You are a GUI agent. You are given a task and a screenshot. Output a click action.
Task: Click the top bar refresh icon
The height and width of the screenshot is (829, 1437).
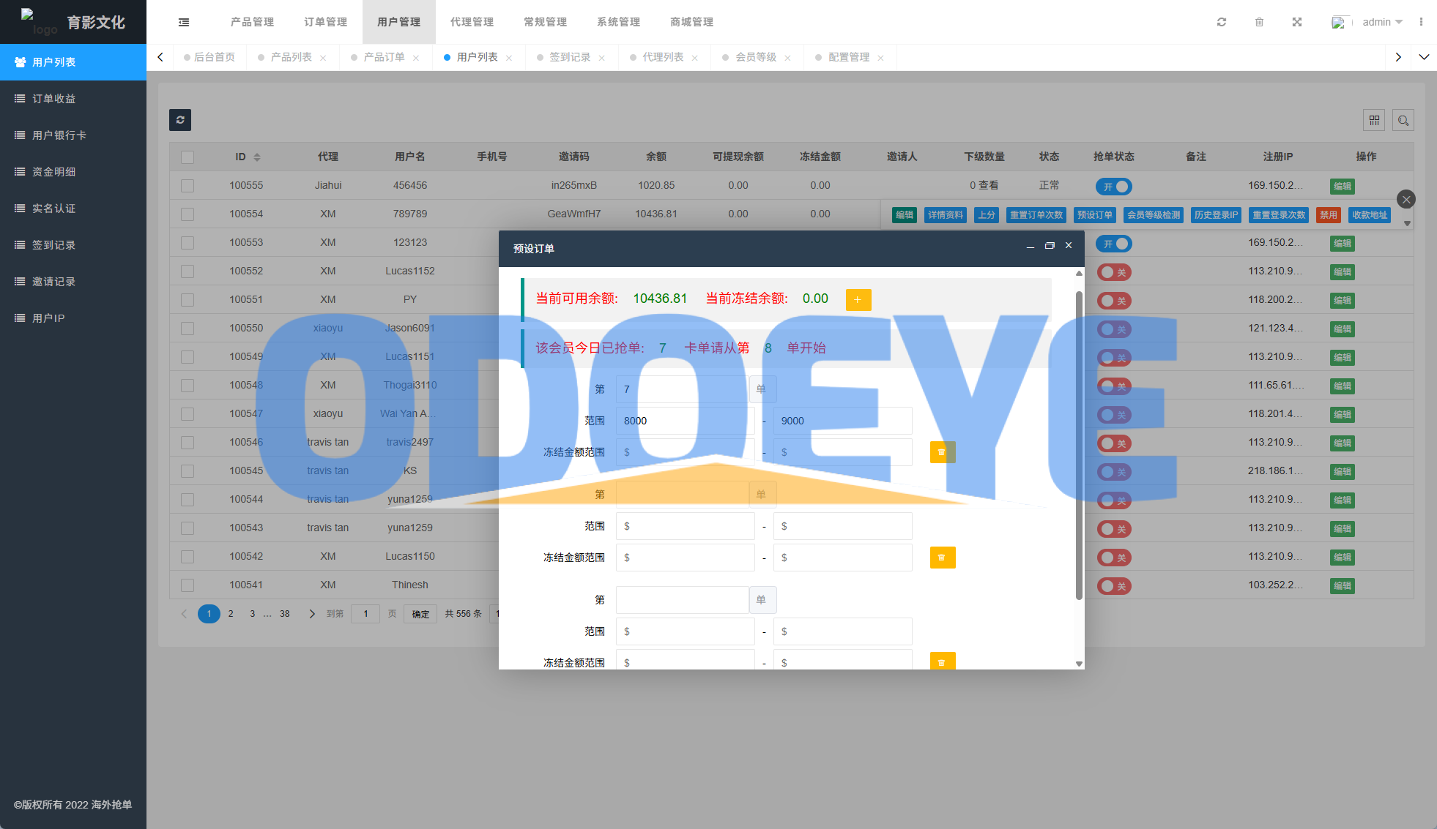(1221, 22)
